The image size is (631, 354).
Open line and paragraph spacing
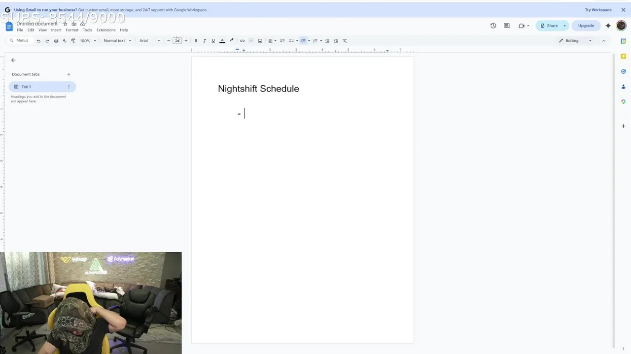pos(282,41)
